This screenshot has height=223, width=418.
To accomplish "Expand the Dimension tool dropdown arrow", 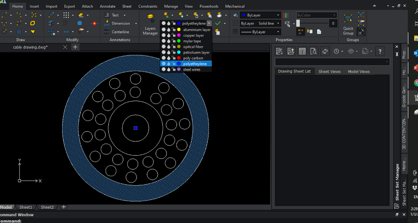I will click(x=136, y=24).
